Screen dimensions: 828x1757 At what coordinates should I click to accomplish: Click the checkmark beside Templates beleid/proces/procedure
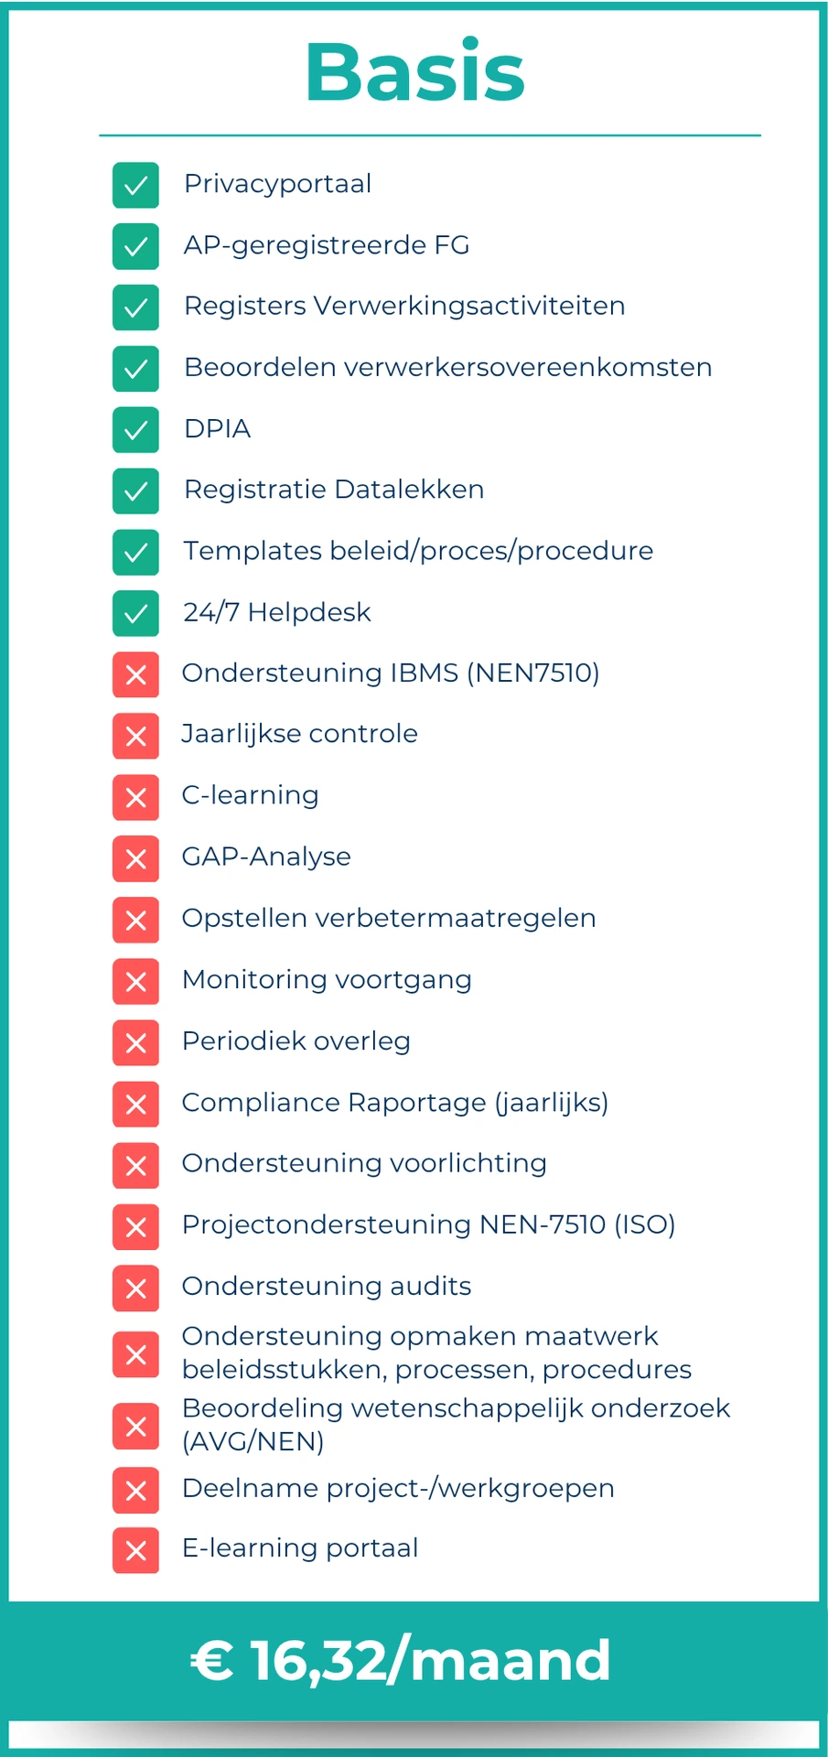tap(135, 552)
